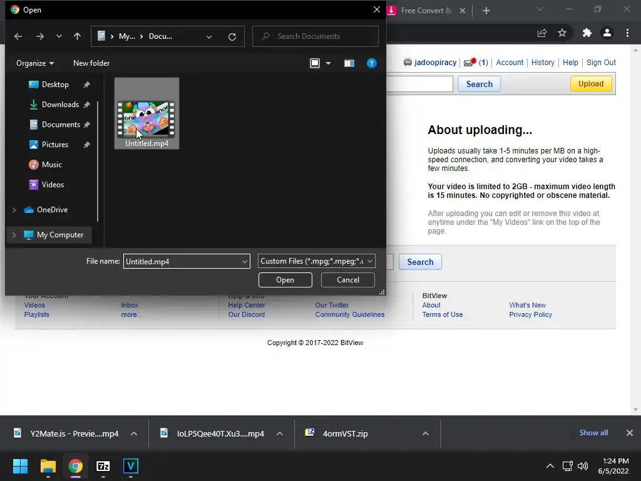The width and height of the screenshot is (641, 481).
Task: Click the top Search button
Action: 479,84
